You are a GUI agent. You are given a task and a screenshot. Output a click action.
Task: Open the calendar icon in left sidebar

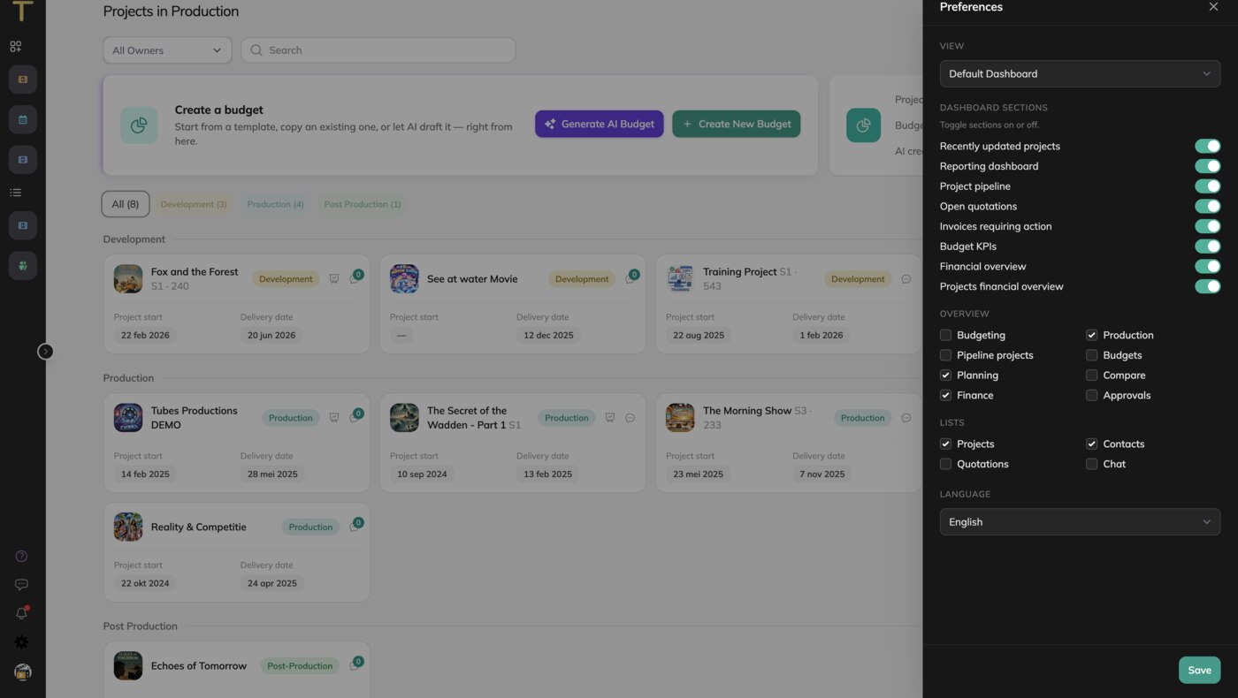click(x=23, y=119)
